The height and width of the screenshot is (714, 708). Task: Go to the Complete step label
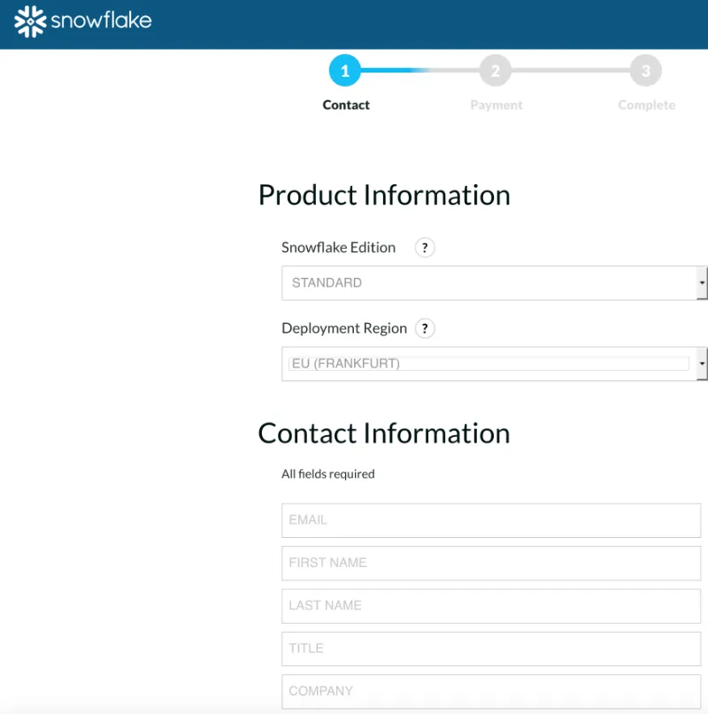coord(646,104)
